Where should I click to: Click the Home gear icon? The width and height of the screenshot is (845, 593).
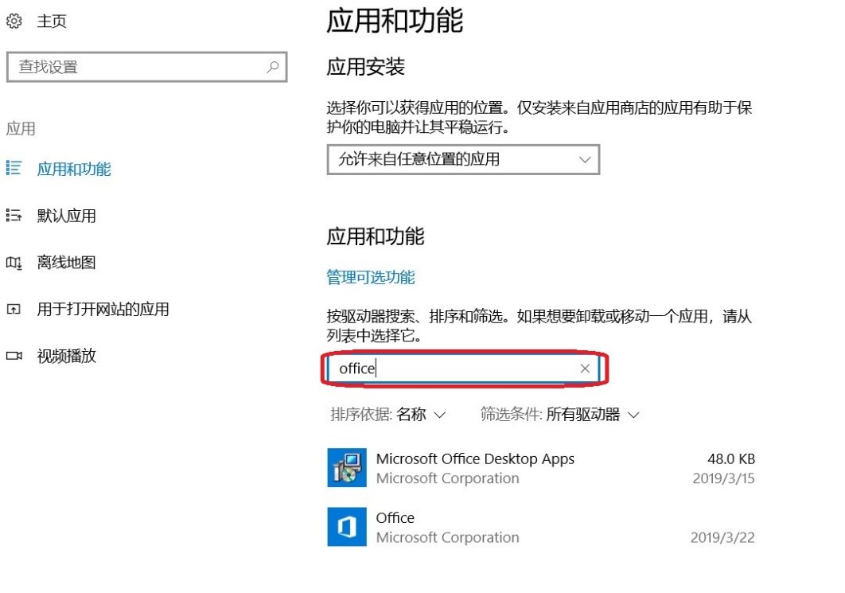pyautogui.click(x=14, y=21)
